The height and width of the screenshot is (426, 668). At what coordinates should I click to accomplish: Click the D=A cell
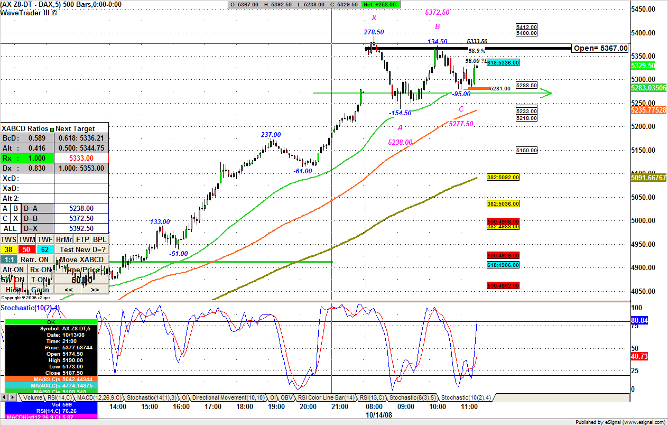pyautogui.click(x=38, y=208)
